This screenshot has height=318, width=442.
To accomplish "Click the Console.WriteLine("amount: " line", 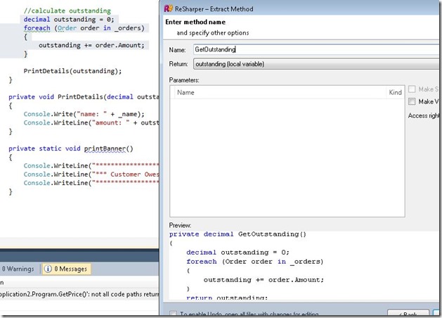I will 91,122.
